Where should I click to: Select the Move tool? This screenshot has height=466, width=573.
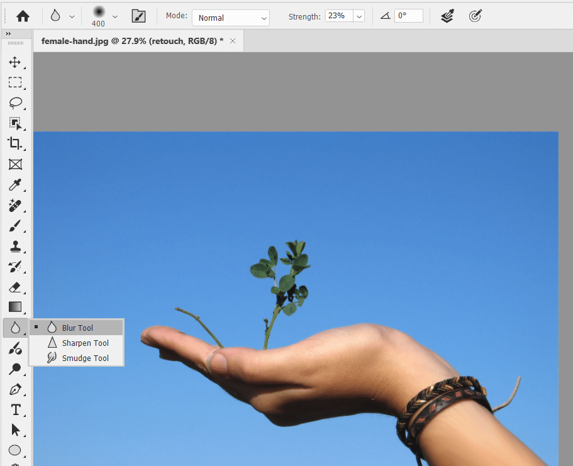pyautogui.click(x=15, y=62)
